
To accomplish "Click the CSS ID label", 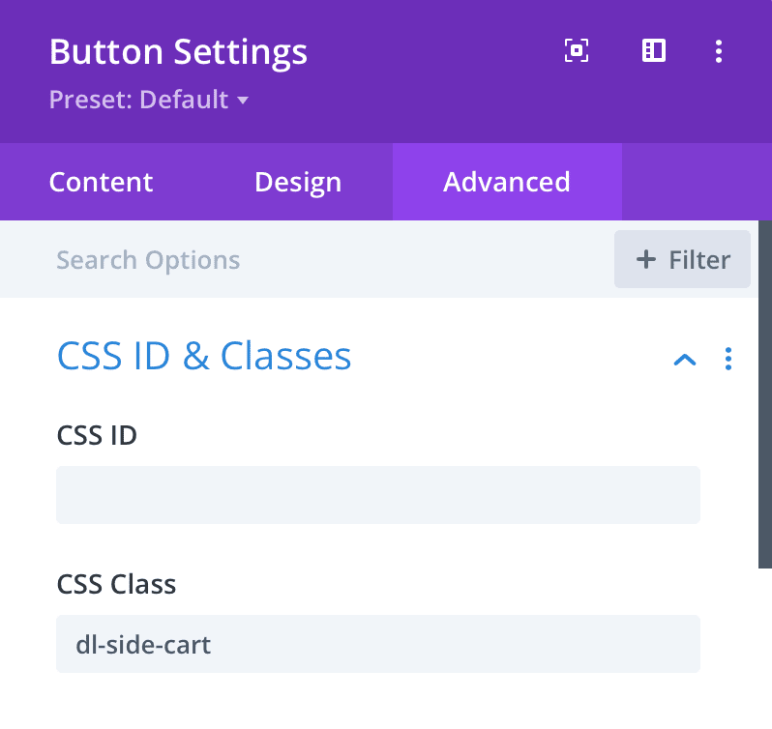I will [x=97, y=435].
